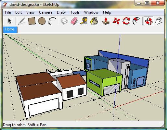Pick the Move tool with red arrows
Image resolution: width=167 pixels, height=130 pixels.
pyautogui.click(x=116, y=21)
